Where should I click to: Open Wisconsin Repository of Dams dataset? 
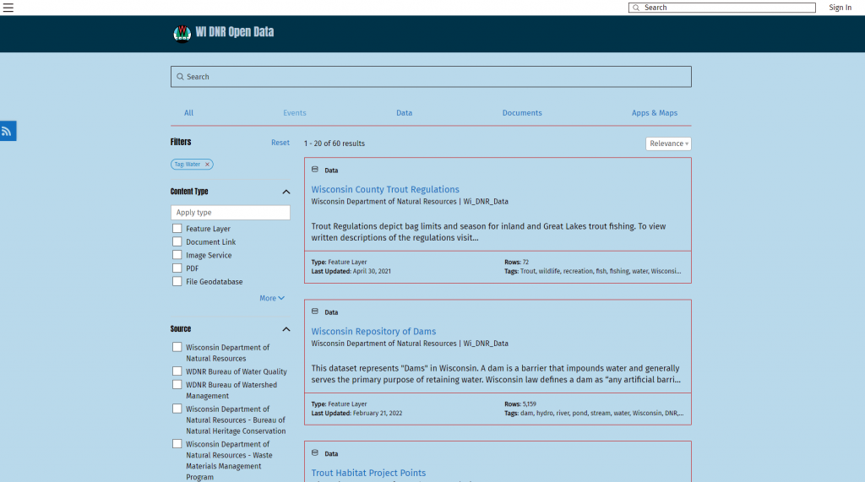373,332
